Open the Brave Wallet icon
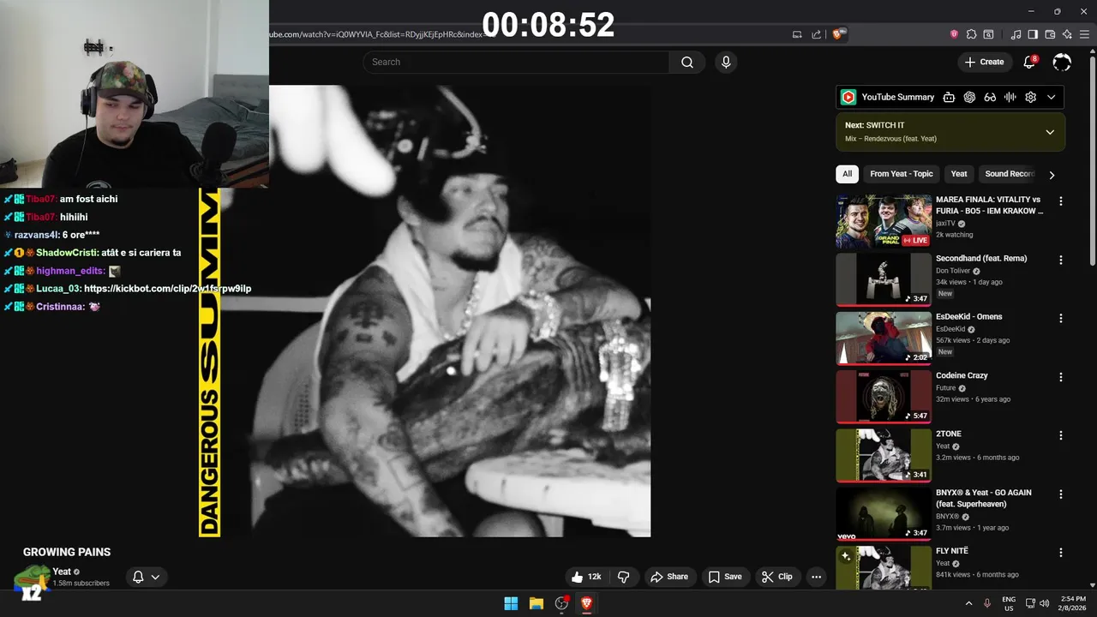The height and width of the screenshot is (617, 1097). 1050,34
